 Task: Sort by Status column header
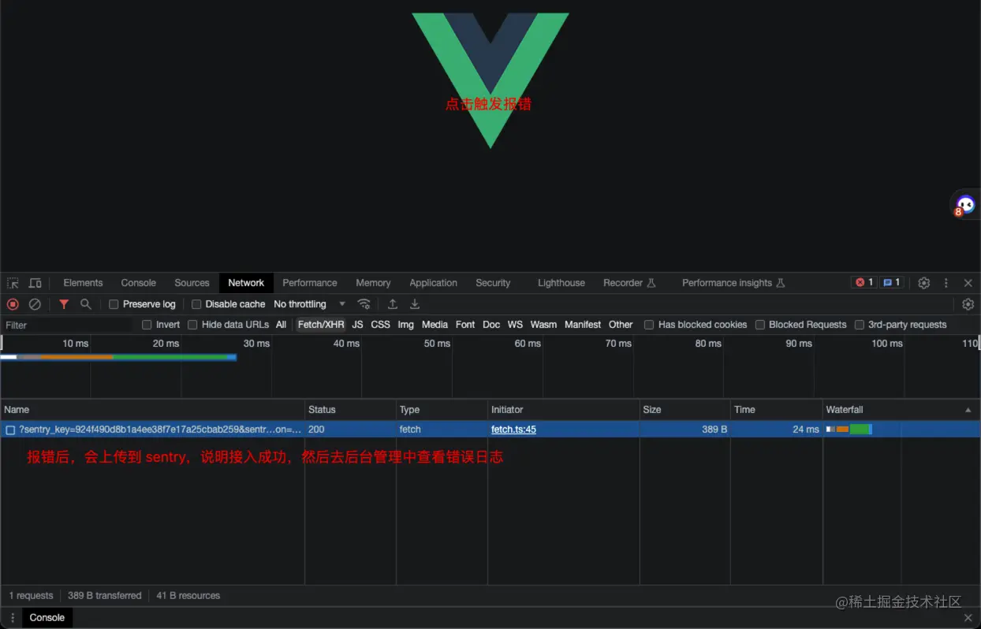coord(350,410)
